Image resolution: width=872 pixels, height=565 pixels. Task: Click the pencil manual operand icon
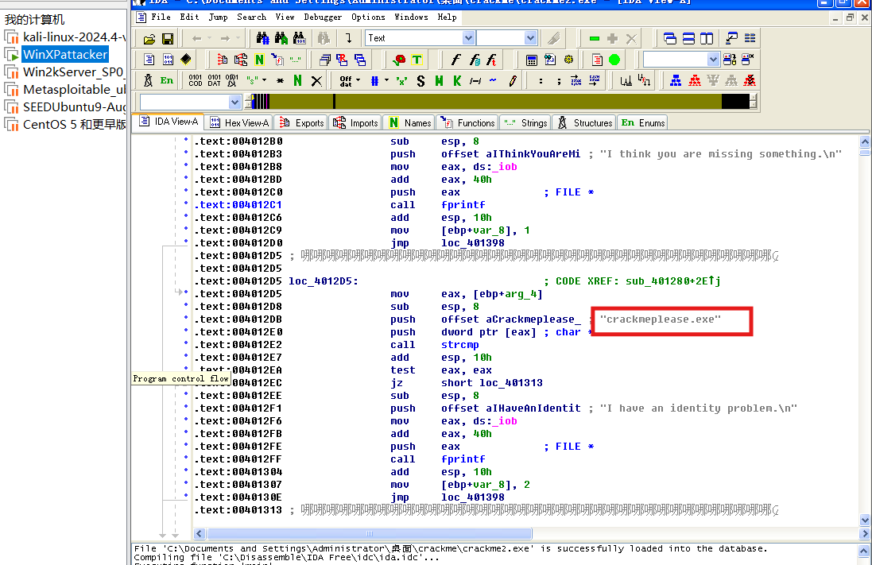[512, 80]
